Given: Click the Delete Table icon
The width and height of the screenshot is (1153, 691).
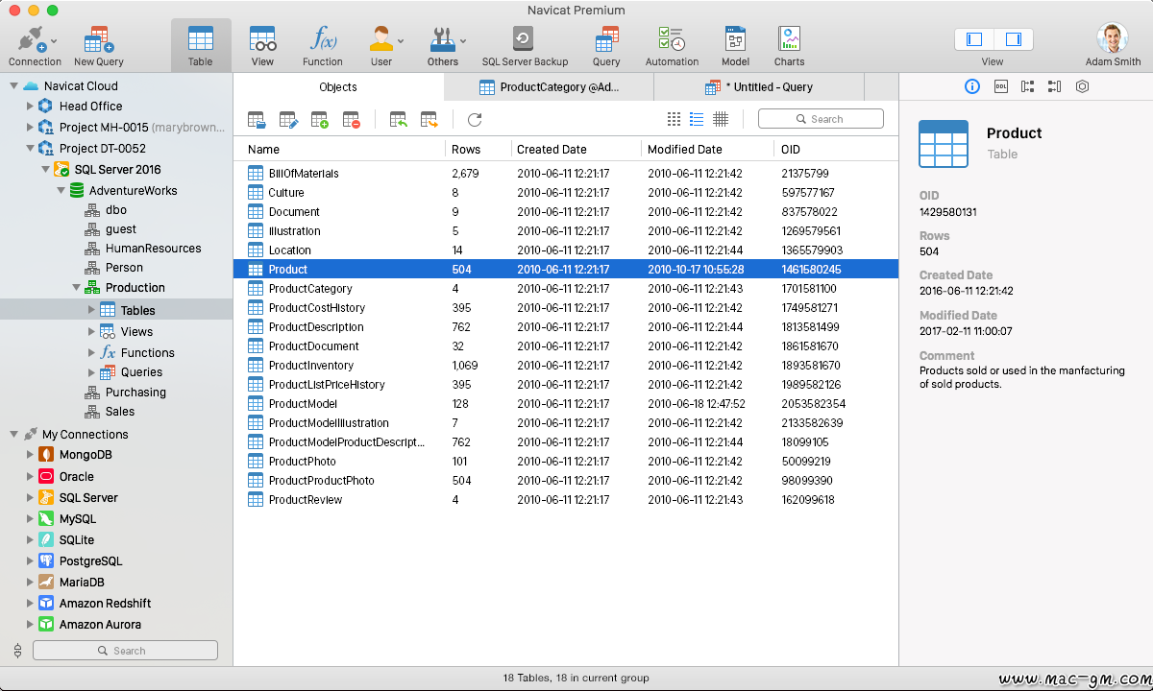Looking at the screenshot, I should click(x=352, y=120).
